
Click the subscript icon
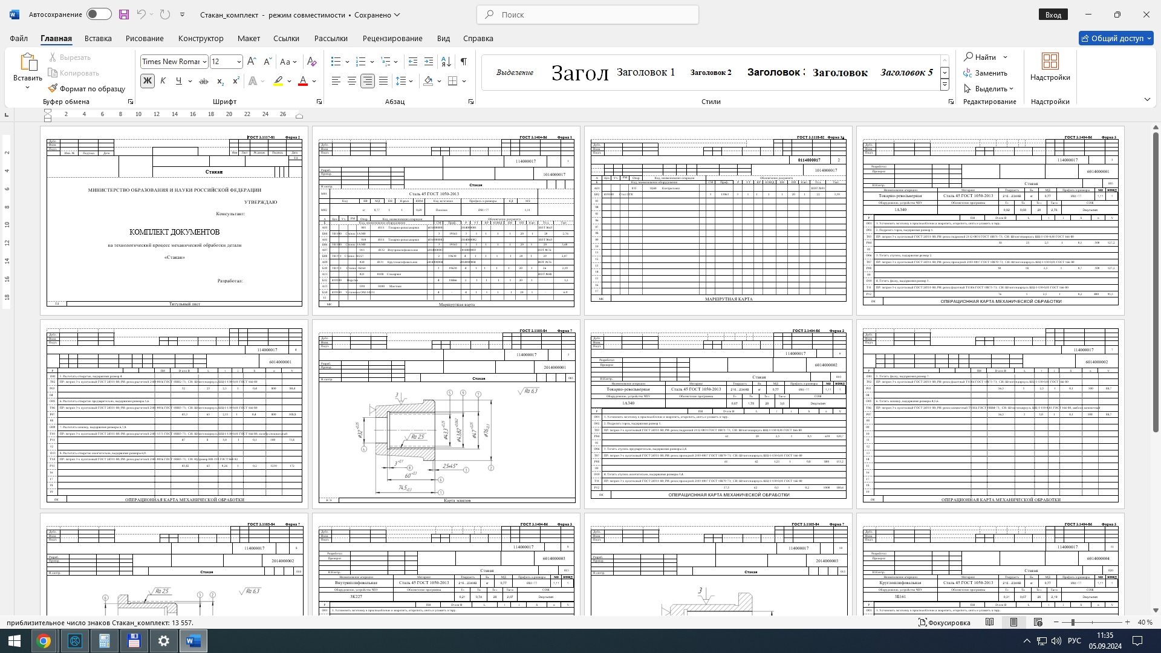220,81
